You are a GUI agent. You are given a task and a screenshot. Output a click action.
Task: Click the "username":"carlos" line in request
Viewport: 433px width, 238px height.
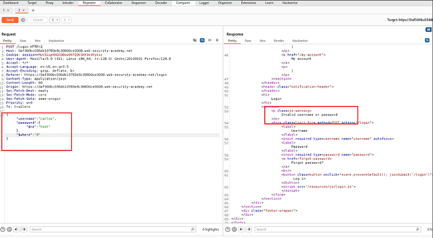point(36,119)
